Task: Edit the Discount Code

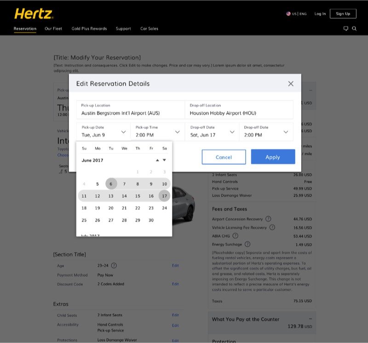Action: pos(175,284)
